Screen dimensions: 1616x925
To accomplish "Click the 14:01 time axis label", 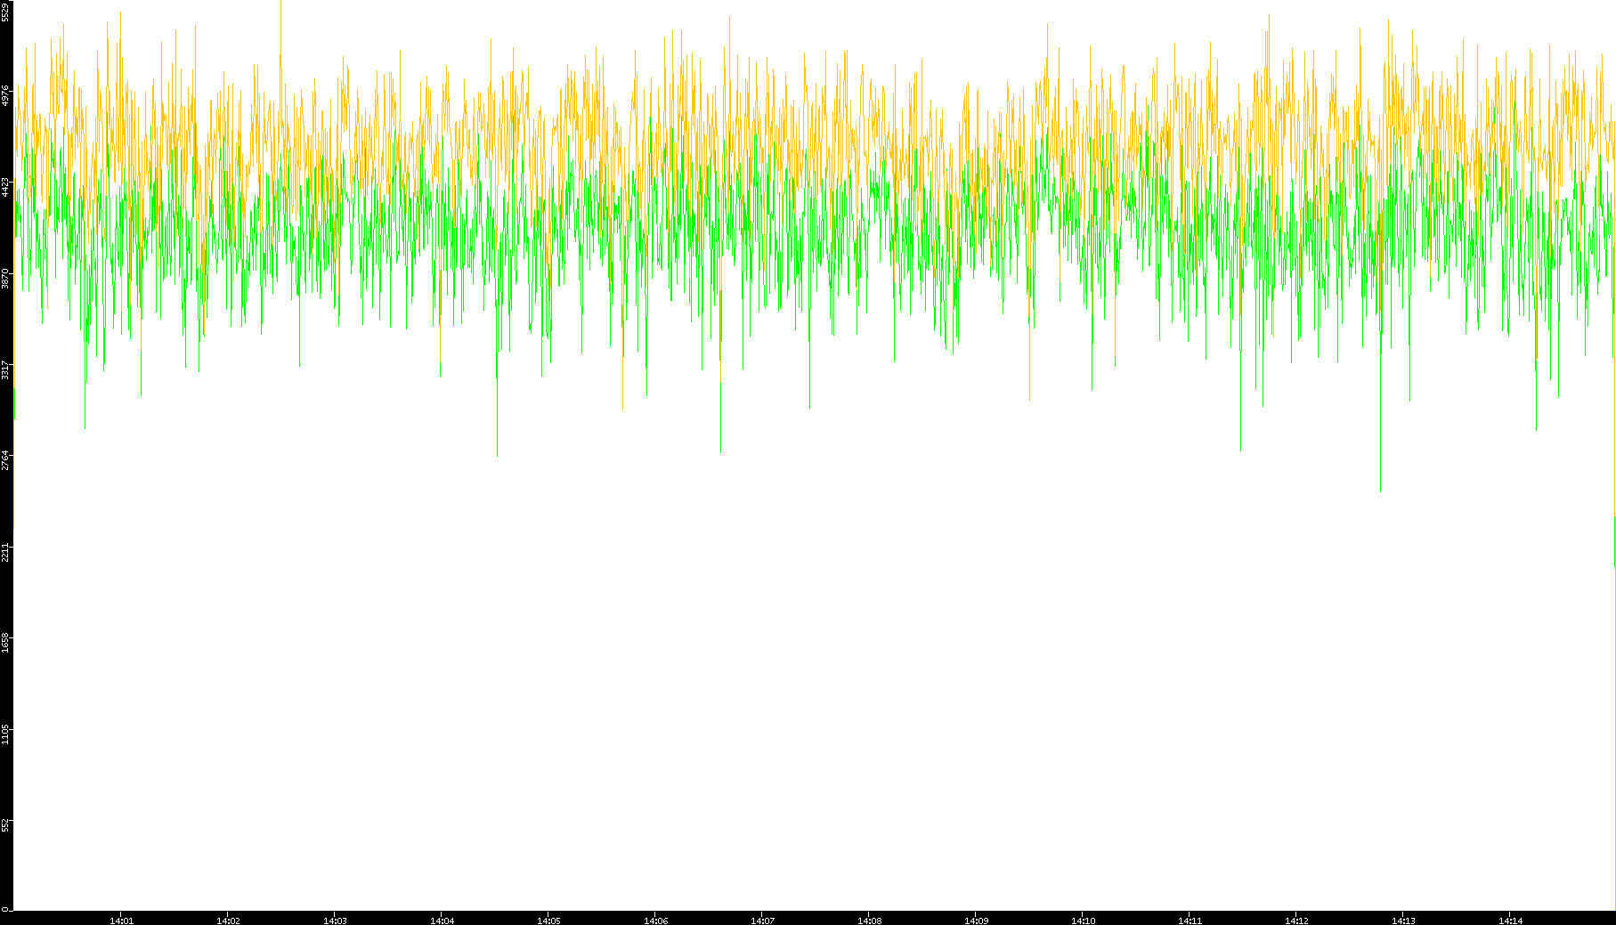I will pos(121,921).
